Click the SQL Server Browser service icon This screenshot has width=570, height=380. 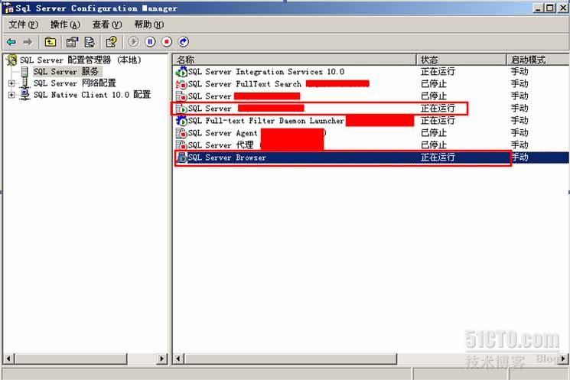click(181, 158)
